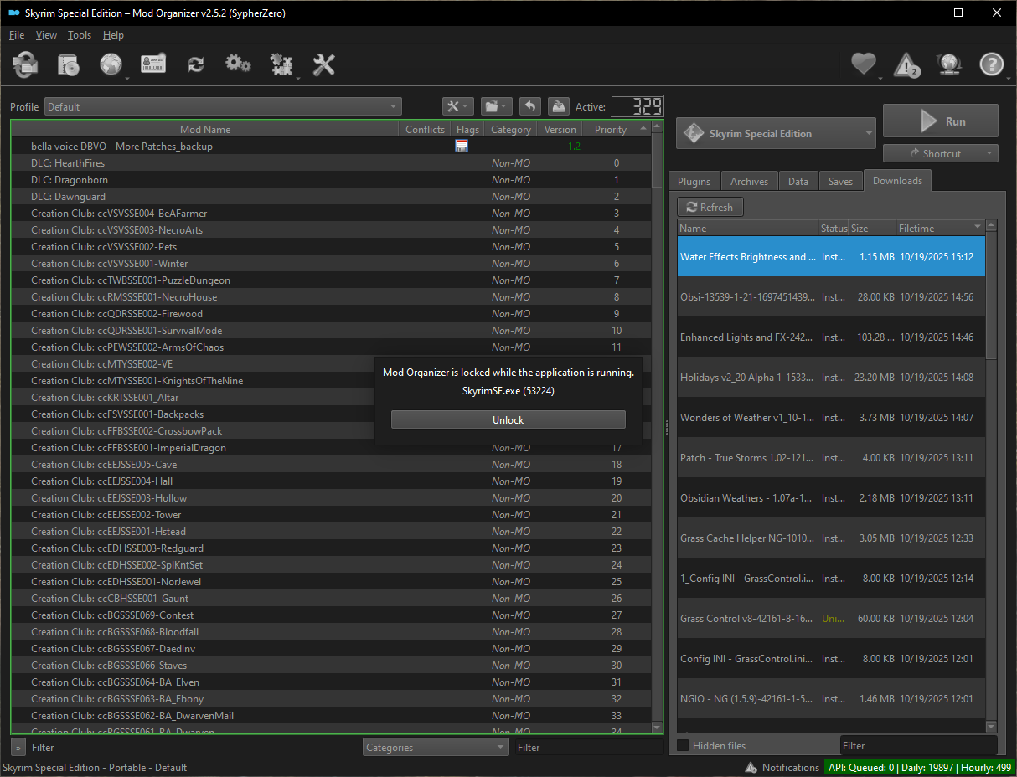Switch to the Saves tab
Viewport: 1017px width, 777px height.
840,181
